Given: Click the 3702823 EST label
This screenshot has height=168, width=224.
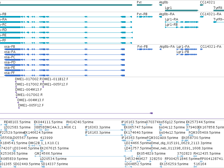Looking at the screenshot, I should (x=185, y=154).
